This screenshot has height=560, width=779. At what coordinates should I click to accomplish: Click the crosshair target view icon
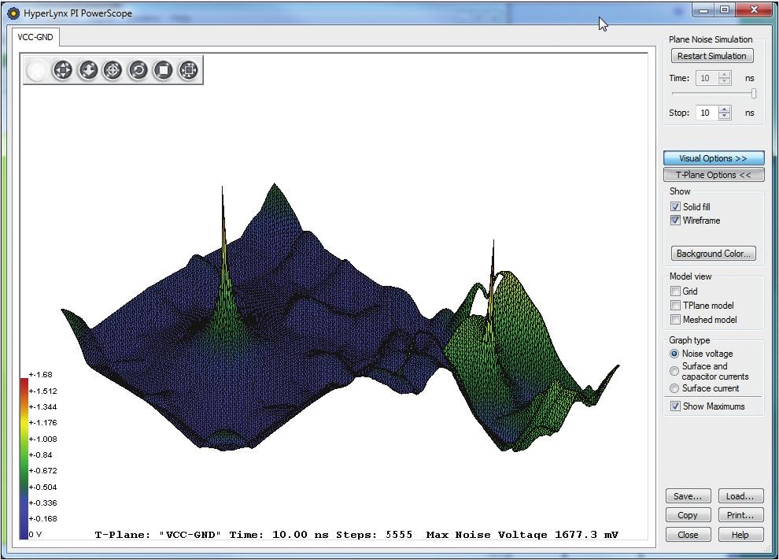pyautogui.click(x=113, y=70)
